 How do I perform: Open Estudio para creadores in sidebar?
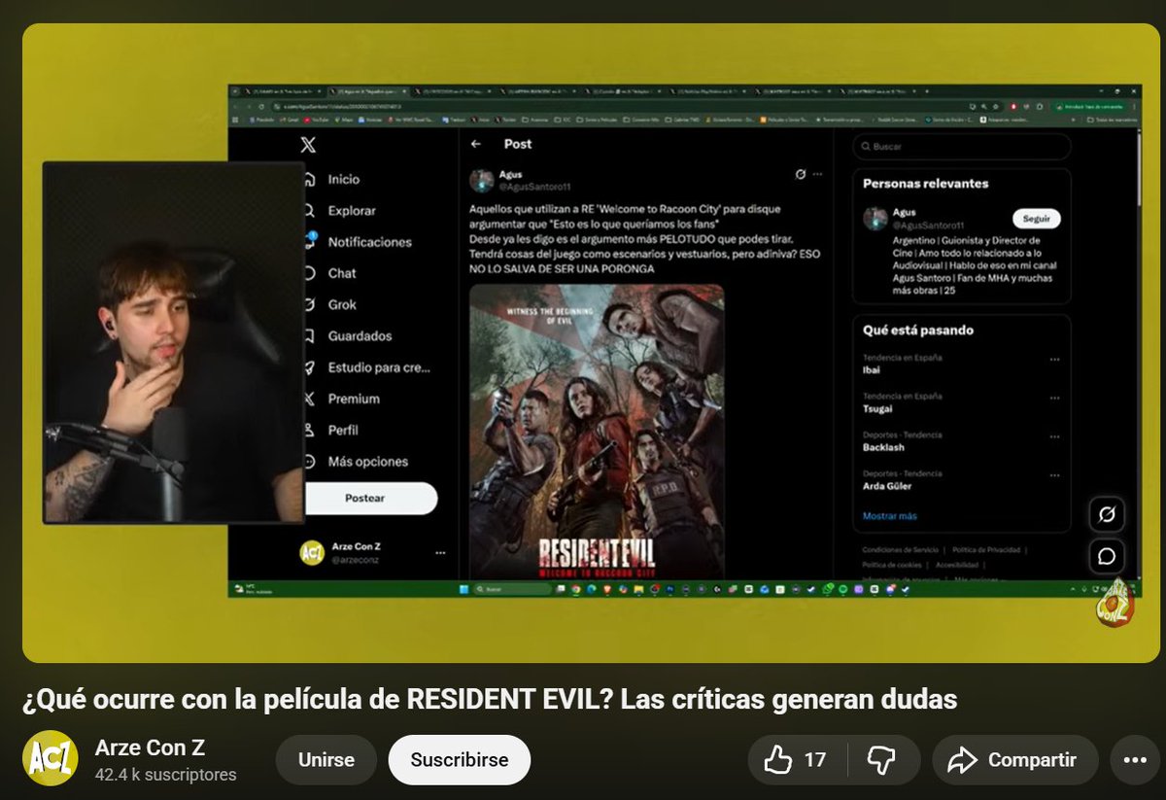click(367, 367)
